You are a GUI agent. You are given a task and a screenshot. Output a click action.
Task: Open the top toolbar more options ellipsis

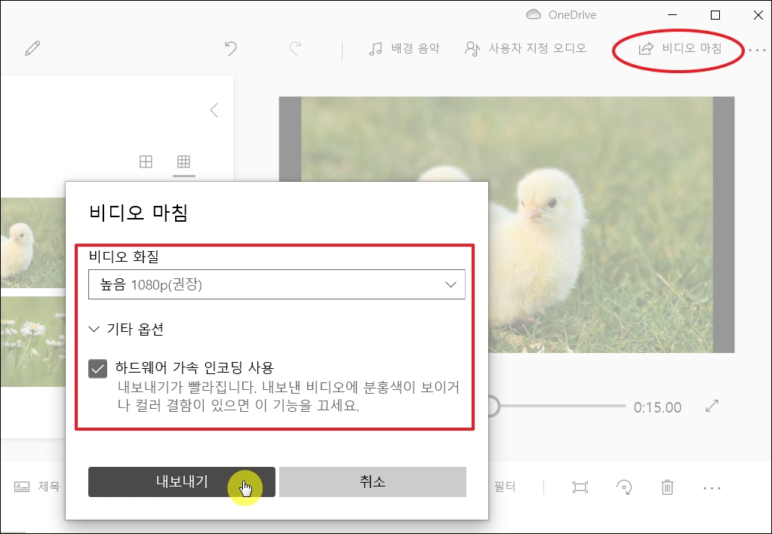(757, 50)
